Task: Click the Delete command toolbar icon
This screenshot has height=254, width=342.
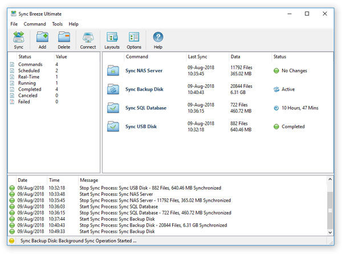Action: coord(64,40)
